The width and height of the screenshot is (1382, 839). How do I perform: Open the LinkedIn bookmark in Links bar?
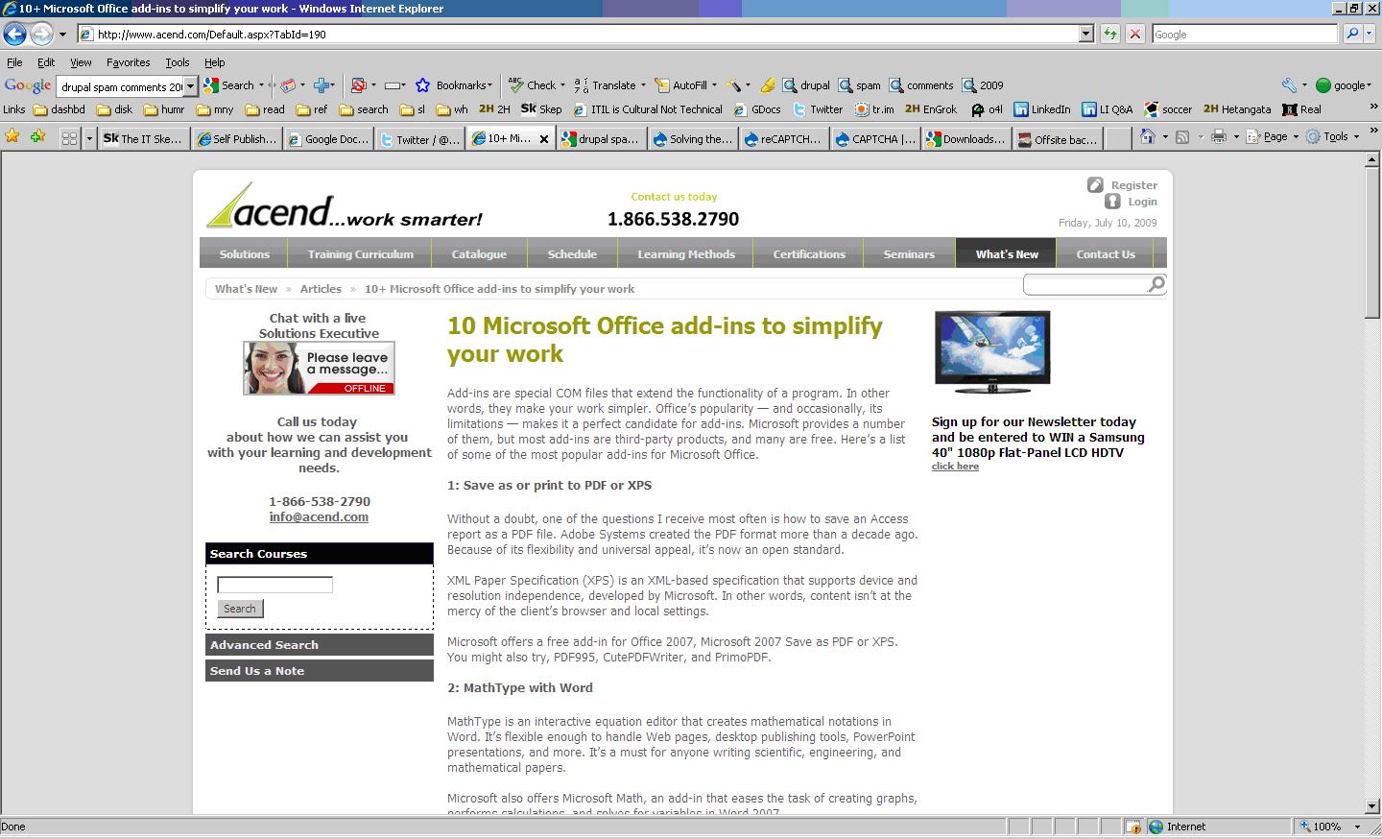point(1042,109)
